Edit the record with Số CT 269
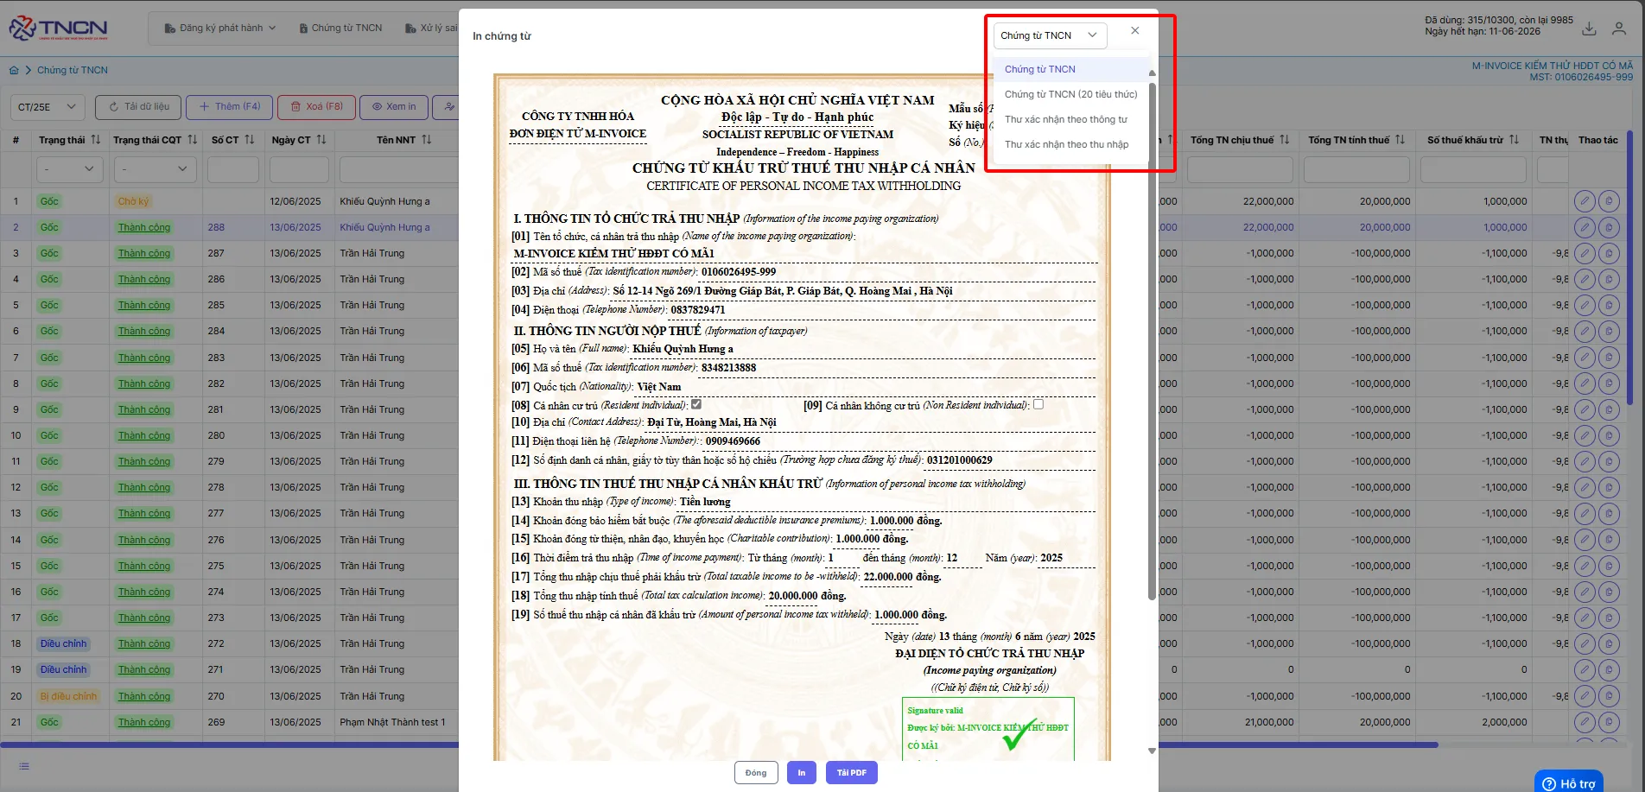 (x=1585, y=722)
